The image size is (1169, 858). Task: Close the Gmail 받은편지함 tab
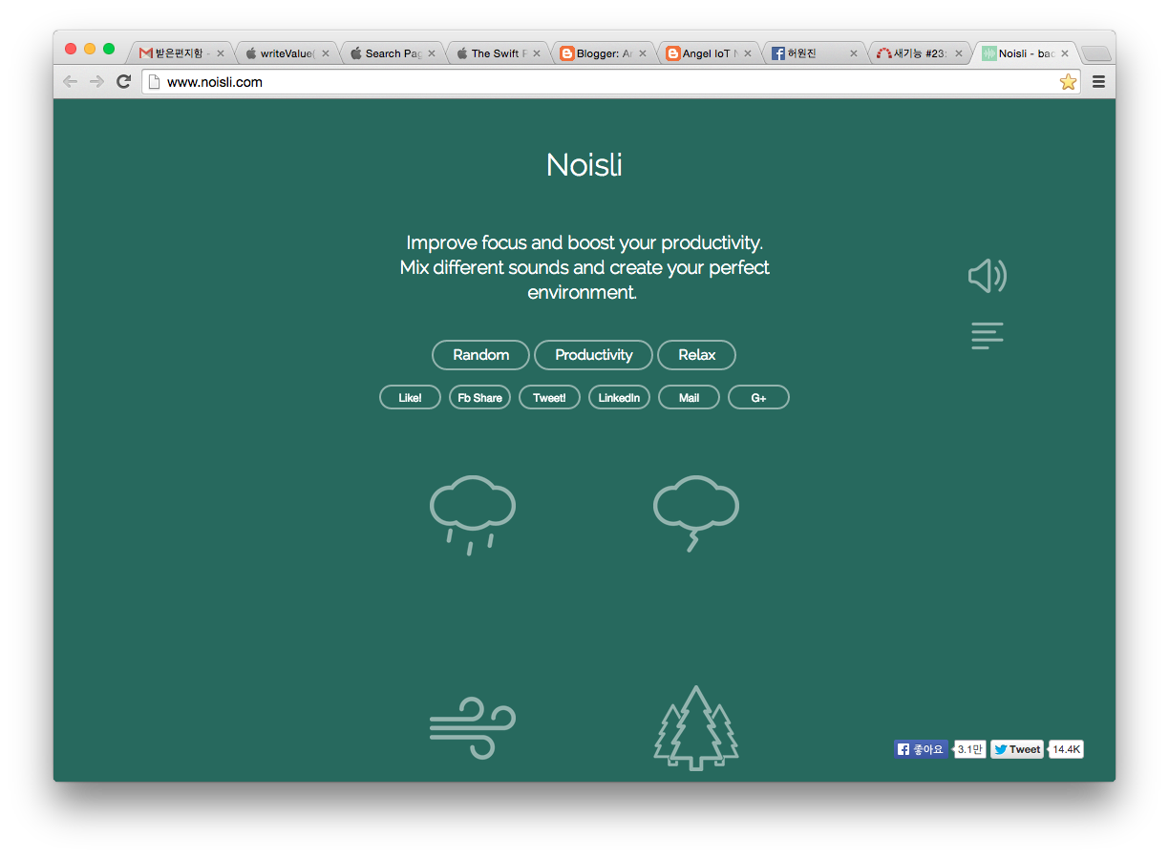tap(220, 53)
